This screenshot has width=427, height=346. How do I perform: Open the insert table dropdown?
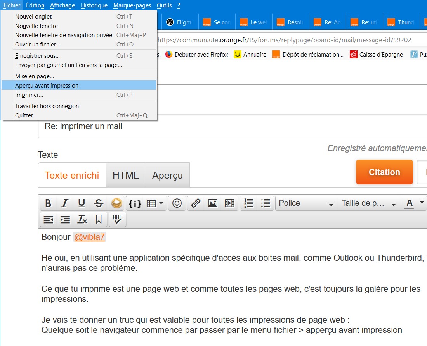tap(154, 203)
